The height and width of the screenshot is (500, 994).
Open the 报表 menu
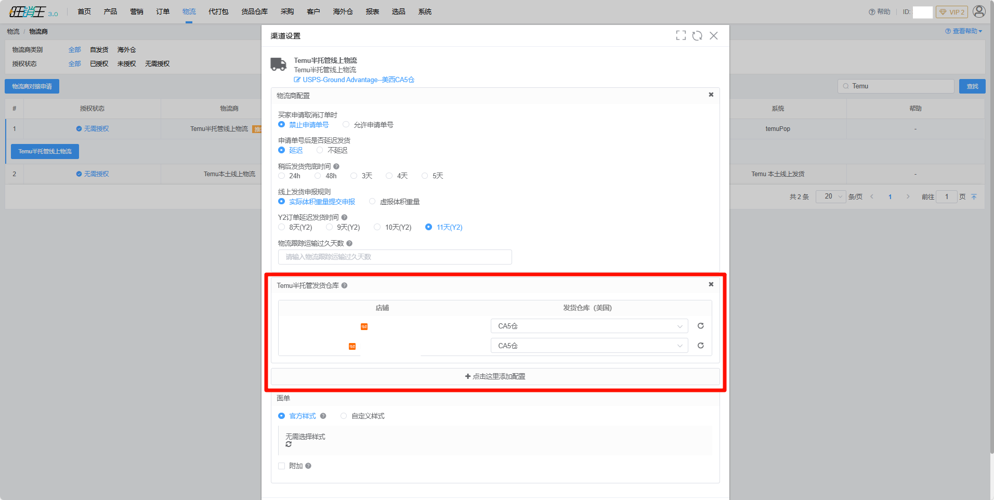[x=372, y=11]
